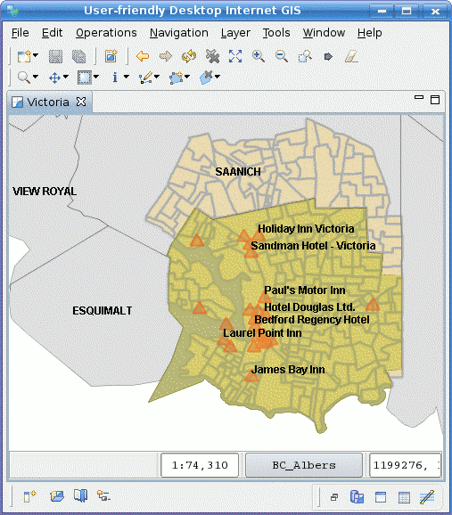The width and height of the screenshot is (452, 515).
Task: Click the restore icon in bottom right bar
Action: pos(334,497)
